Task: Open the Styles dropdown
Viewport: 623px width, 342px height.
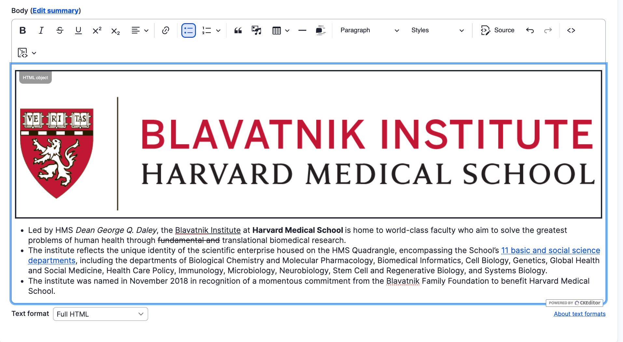Action: point(437,30)
